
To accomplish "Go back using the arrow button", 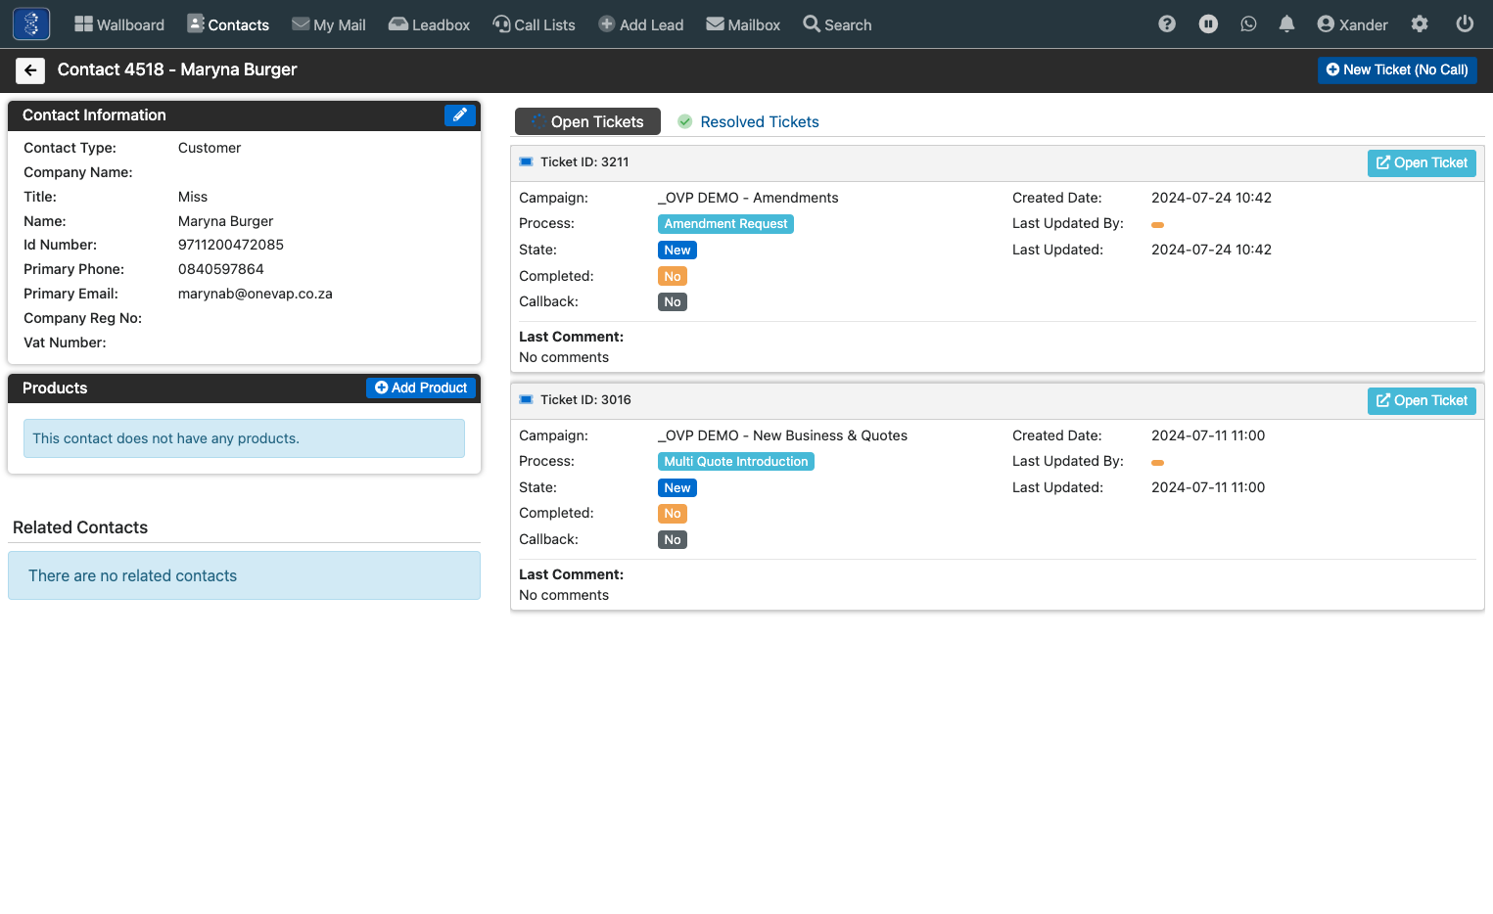I will tap(30, 70).
